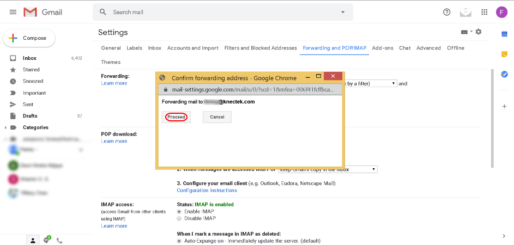The width and height of the screenshot is (514, 245).
Task: Open the search options dropdown arrow
Action: [343, 12]
